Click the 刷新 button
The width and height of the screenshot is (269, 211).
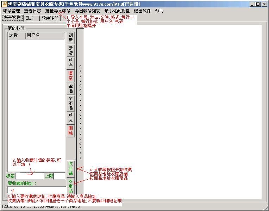click(x=70, y=38)
